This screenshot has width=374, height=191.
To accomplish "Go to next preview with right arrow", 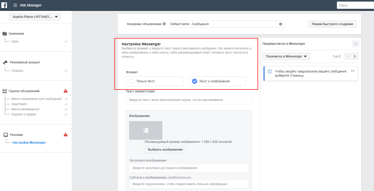I will [355, 56].
